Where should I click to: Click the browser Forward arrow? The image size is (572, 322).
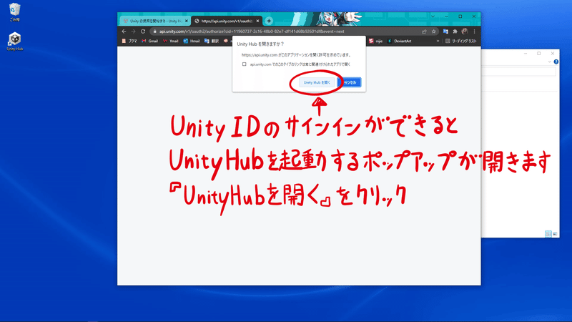133,31
